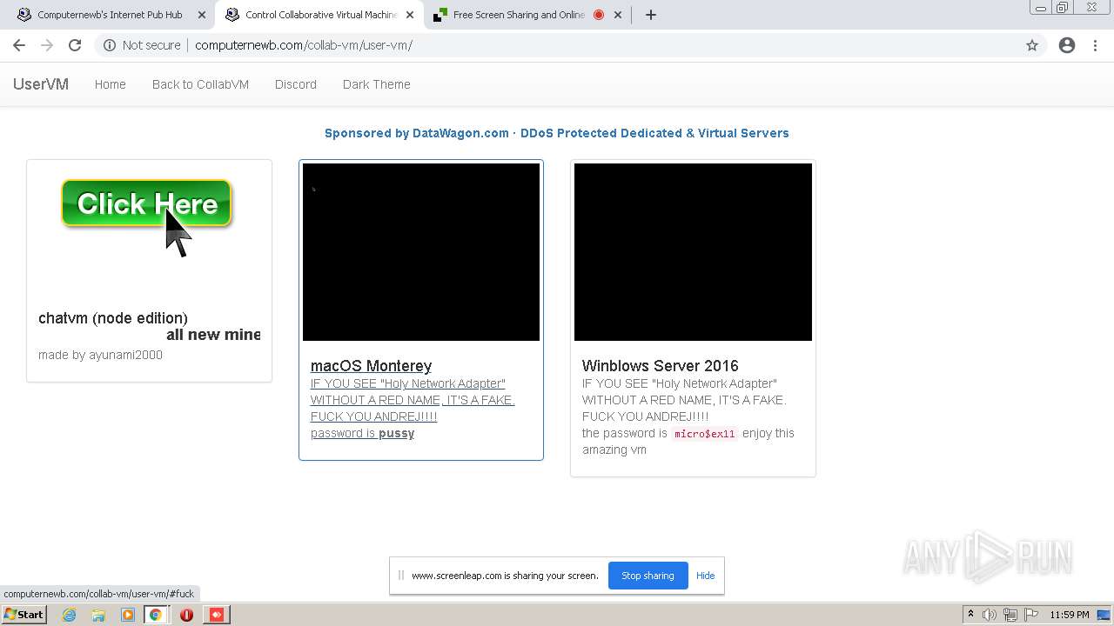Go forward to next page
1114x626 pixels.
[x=47, y=45]
